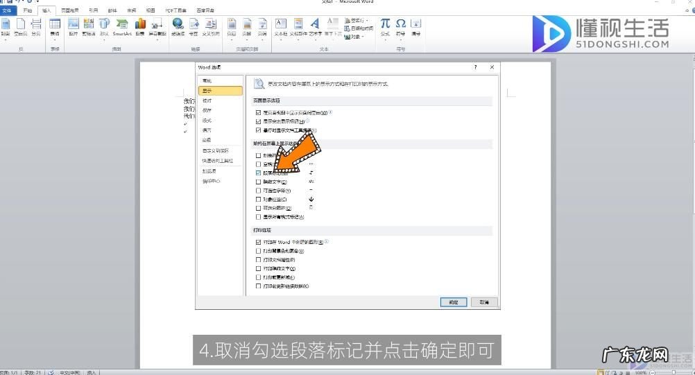Screen dimensions: 695x375
Task: Expand dropdown arrow under 页眉 button
Action: click(232, 40)
